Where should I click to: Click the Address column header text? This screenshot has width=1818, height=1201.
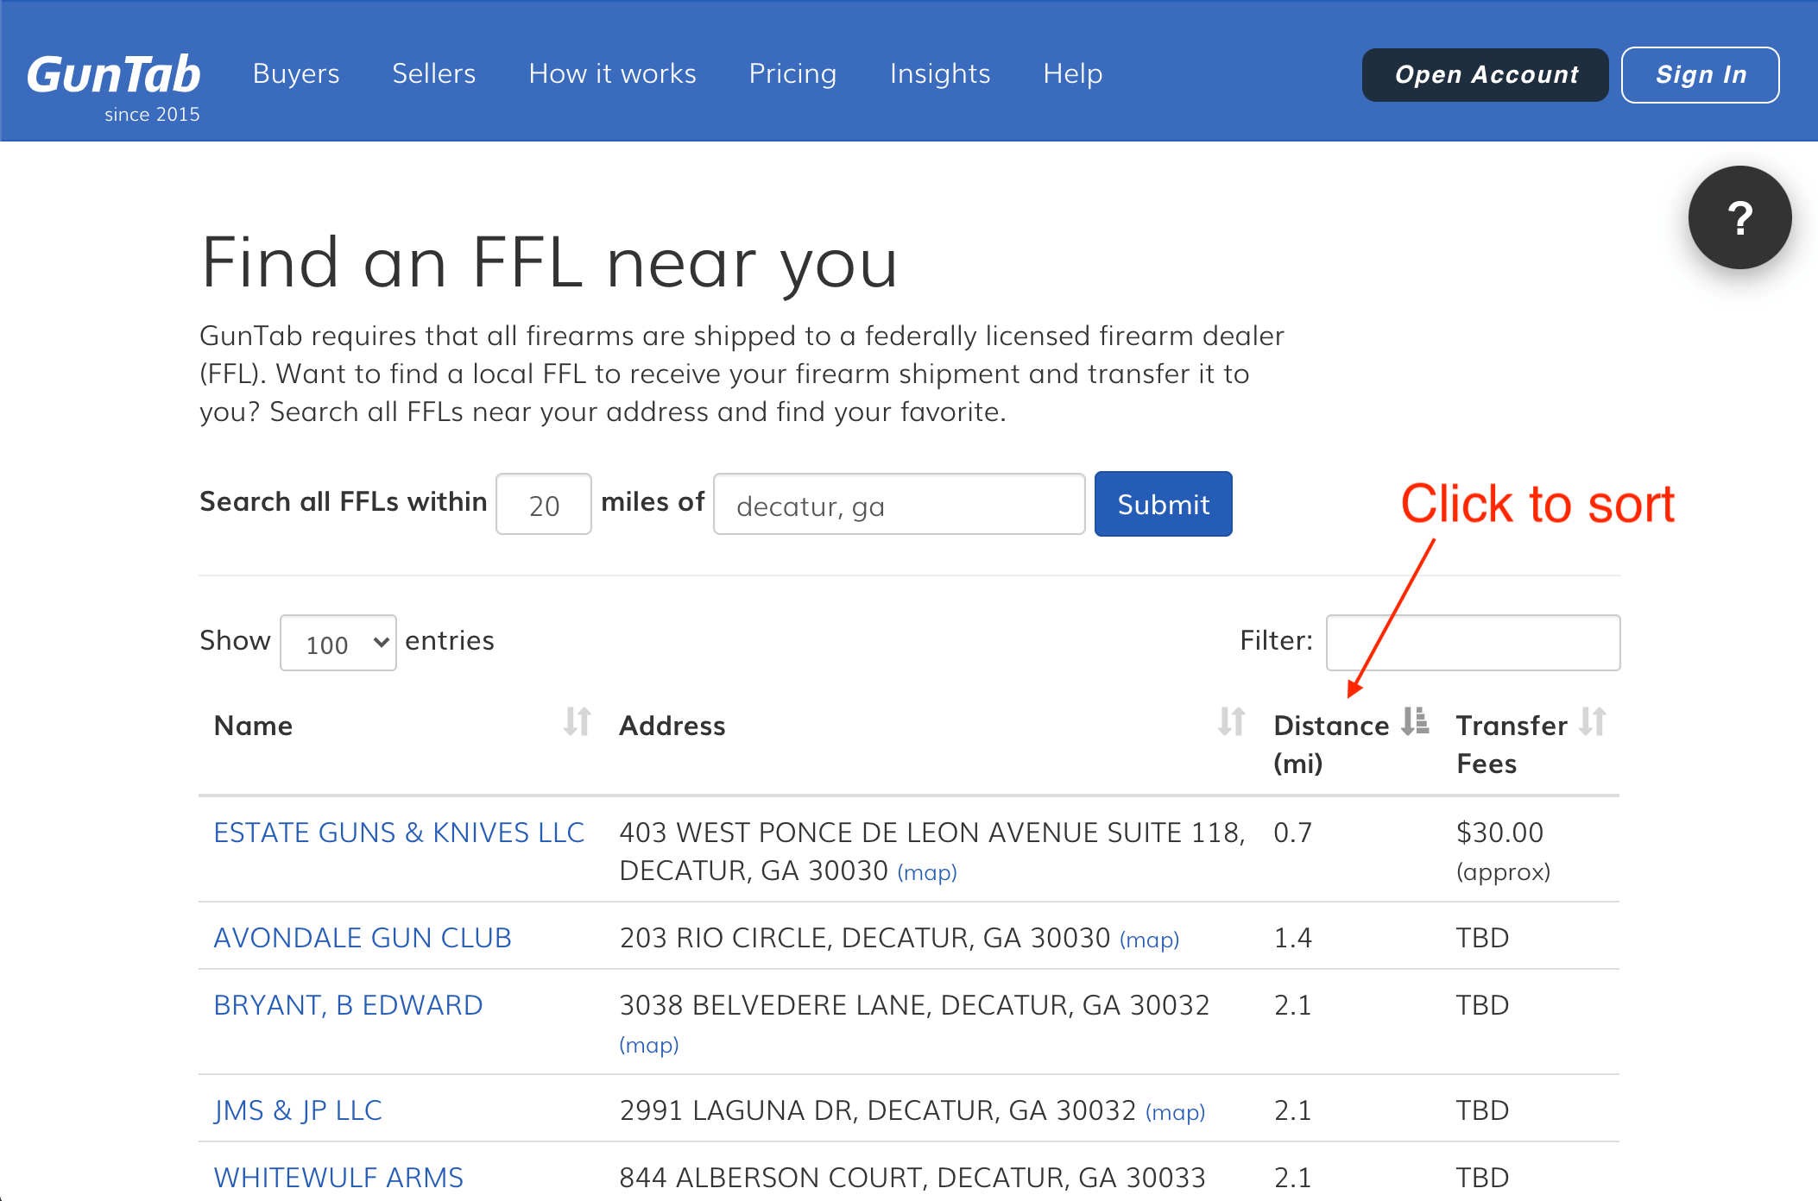(x=672, y=726)
